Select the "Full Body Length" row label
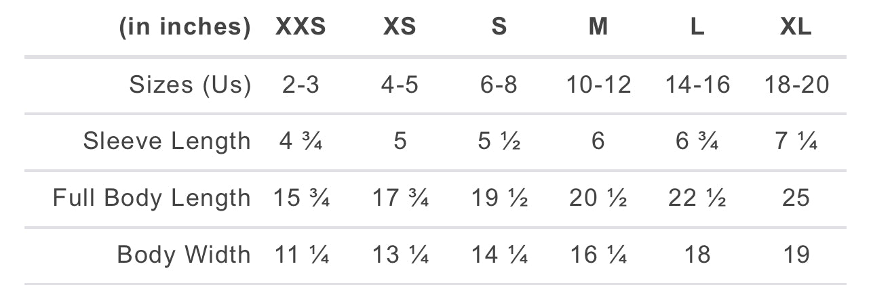Viewport: 871px width, 300px height. pyautogui.click(x=152, y=198)
